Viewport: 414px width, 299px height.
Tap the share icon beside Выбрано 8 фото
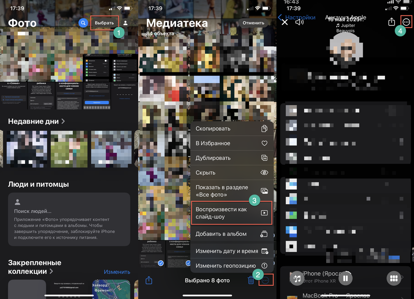click(149, 280)
